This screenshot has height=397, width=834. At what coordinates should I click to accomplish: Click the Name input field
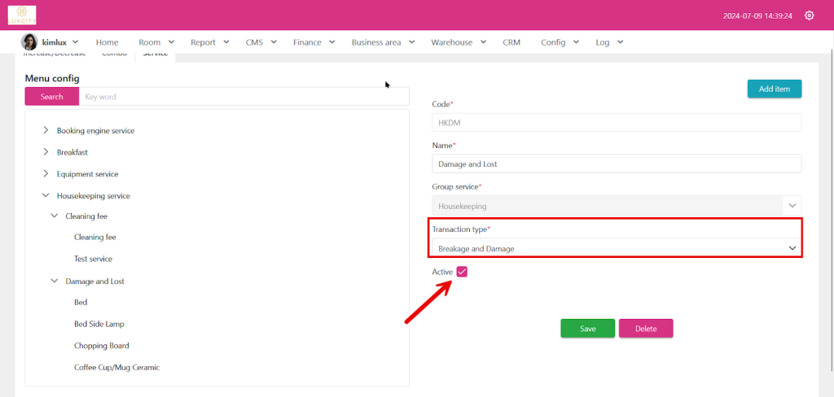[617, 164]
